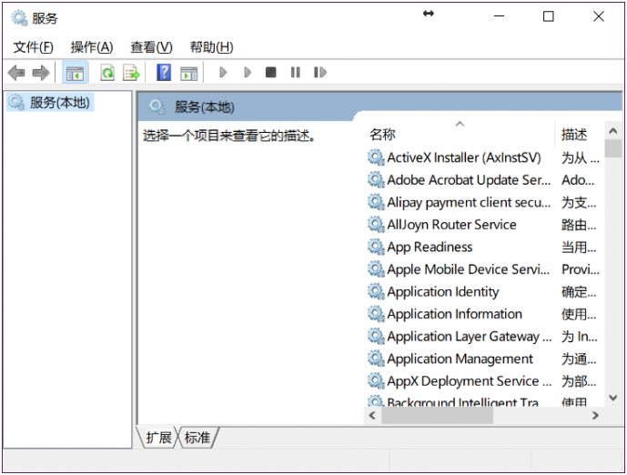Click gear icon beside Application Layer Gateway

coord(376,337)
